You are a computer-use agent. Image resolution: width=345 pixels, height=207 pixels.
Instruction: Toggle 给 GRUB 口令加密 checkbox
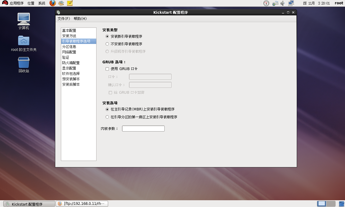click(x=111, y=93)
